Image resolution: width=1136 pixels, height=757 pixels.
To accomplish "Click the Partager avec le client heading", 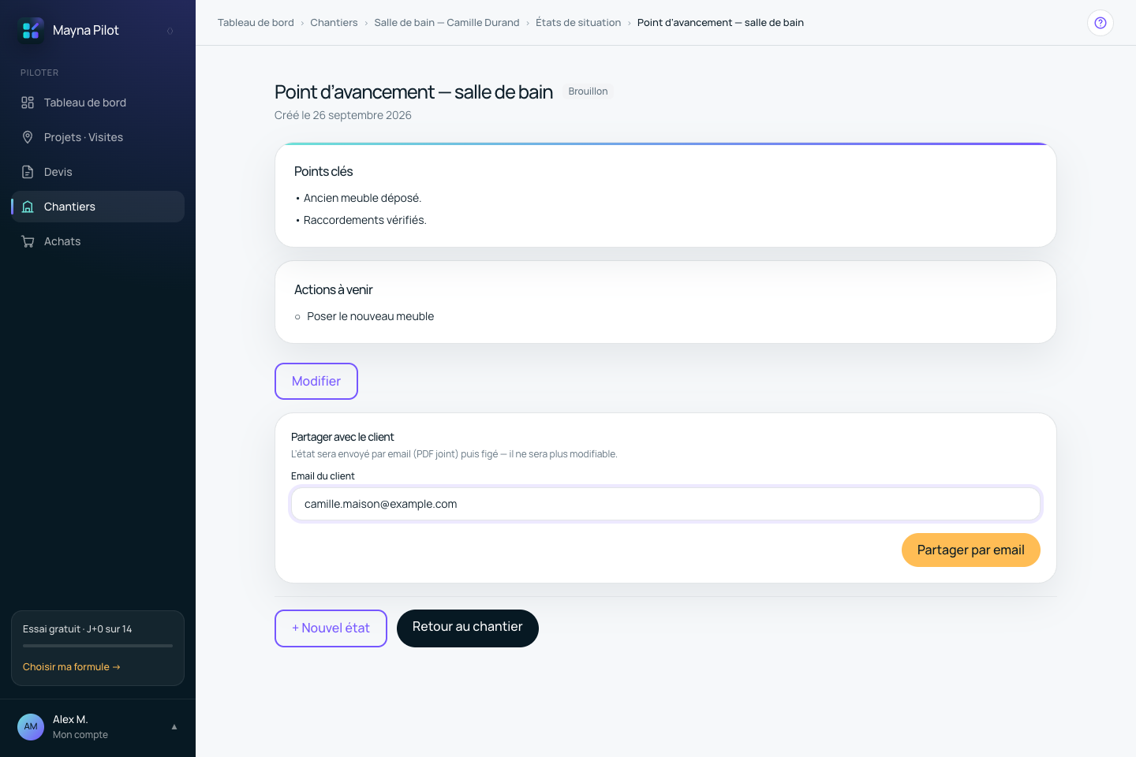I will 342,437.
